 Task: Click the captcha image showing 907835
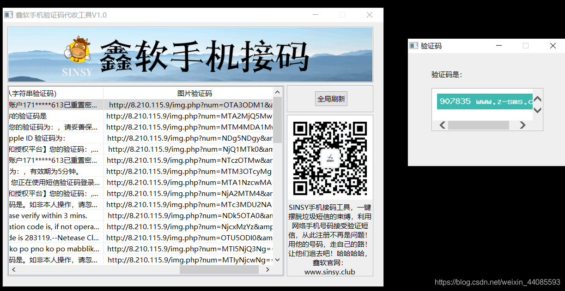[485, 101]
